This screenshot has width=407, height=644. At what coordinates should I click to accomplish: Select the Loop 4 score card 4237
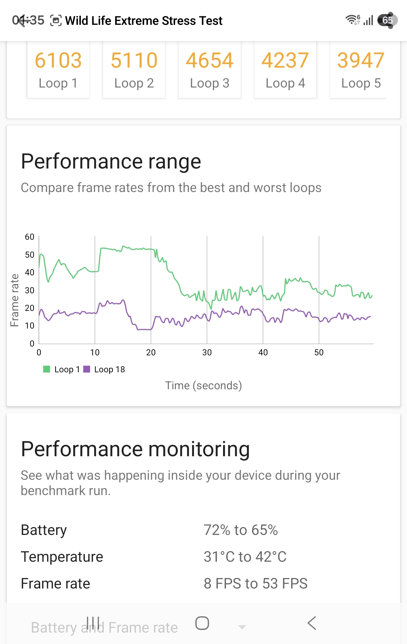[285, 70]
